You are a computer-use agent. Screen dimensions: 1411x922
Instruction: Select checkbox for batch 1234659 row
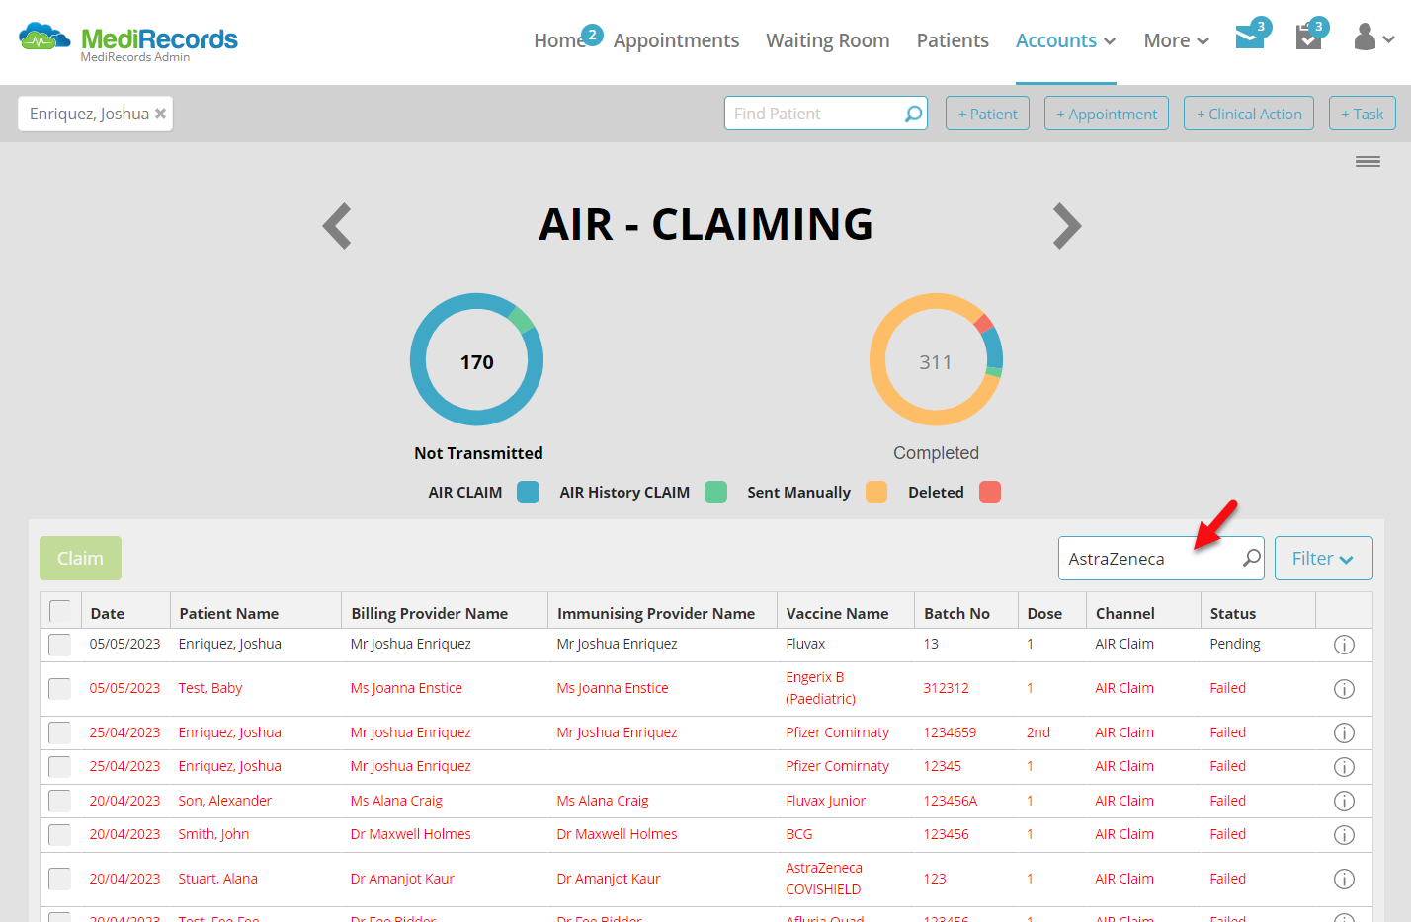60,733
